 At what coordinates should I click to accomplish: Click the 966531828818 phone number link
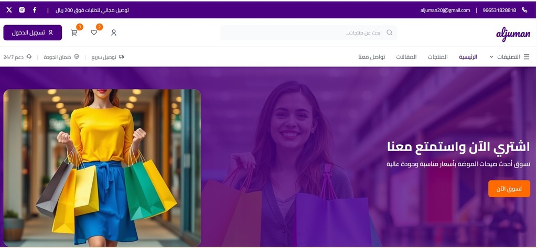[499, 10]
